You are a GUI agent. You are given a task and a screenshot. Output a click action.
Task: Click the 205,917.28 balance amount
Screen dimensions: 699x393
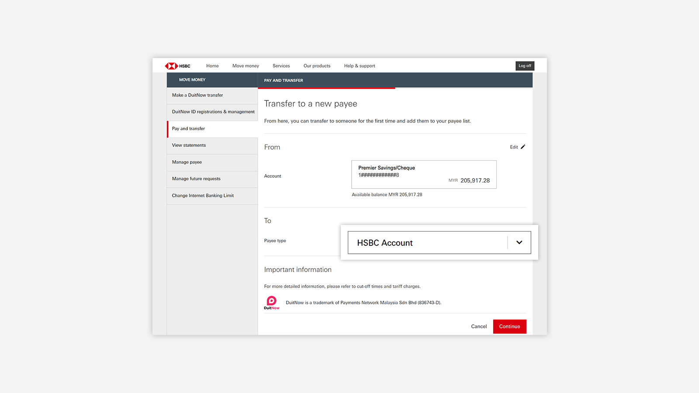(x=475, y=180)
